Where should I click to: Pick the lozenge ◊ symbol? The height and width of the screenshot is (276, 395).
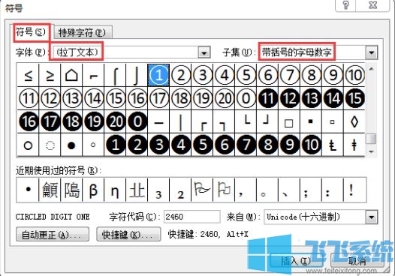[354, 121]
